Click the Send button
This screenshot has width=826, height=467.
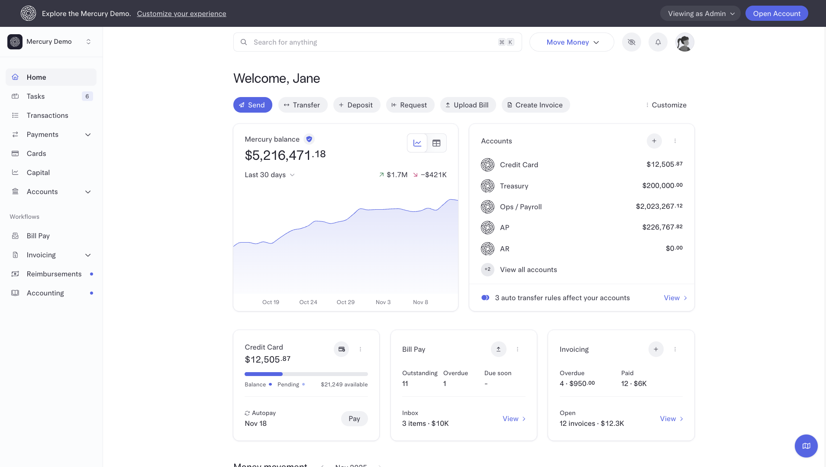(x=253, y=105)
